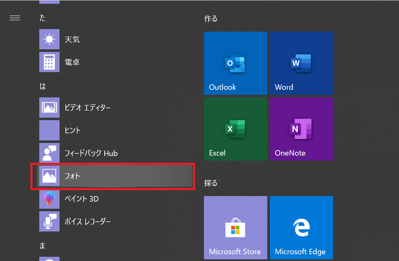The height and width of the screenshot is (261, 399).
Task: Open ビデオ エディター app icon
Action: (49, 108)
